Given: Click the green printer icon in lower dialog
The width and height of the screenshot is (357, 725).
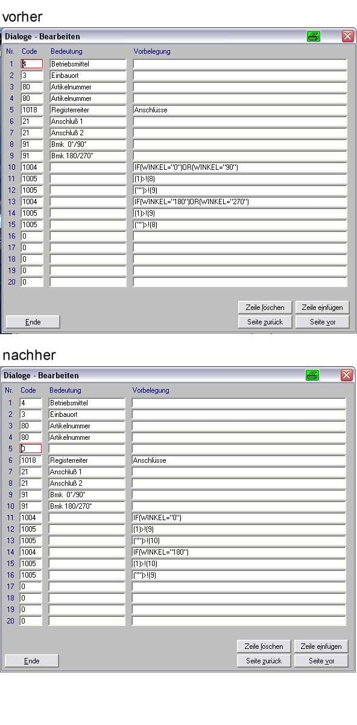Looking at the screenshot, I should point(312,375).
